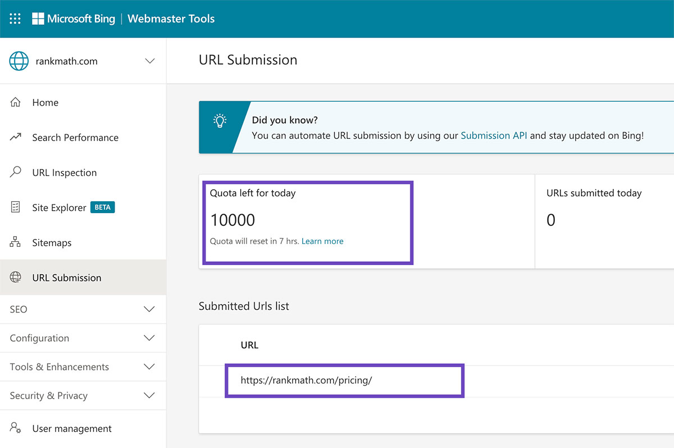
Task: Select URL Submission in sidebar
Action: tap(83, 277)
